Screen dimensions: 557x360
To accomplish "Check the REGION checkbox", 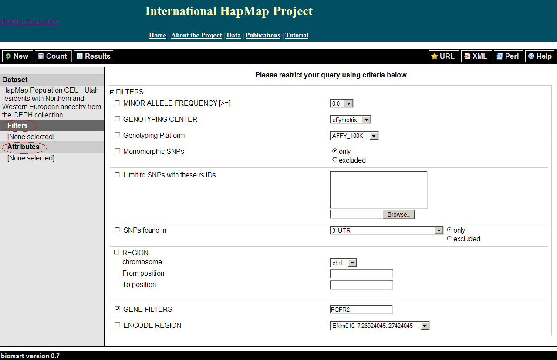I will [x=116, y=253].
